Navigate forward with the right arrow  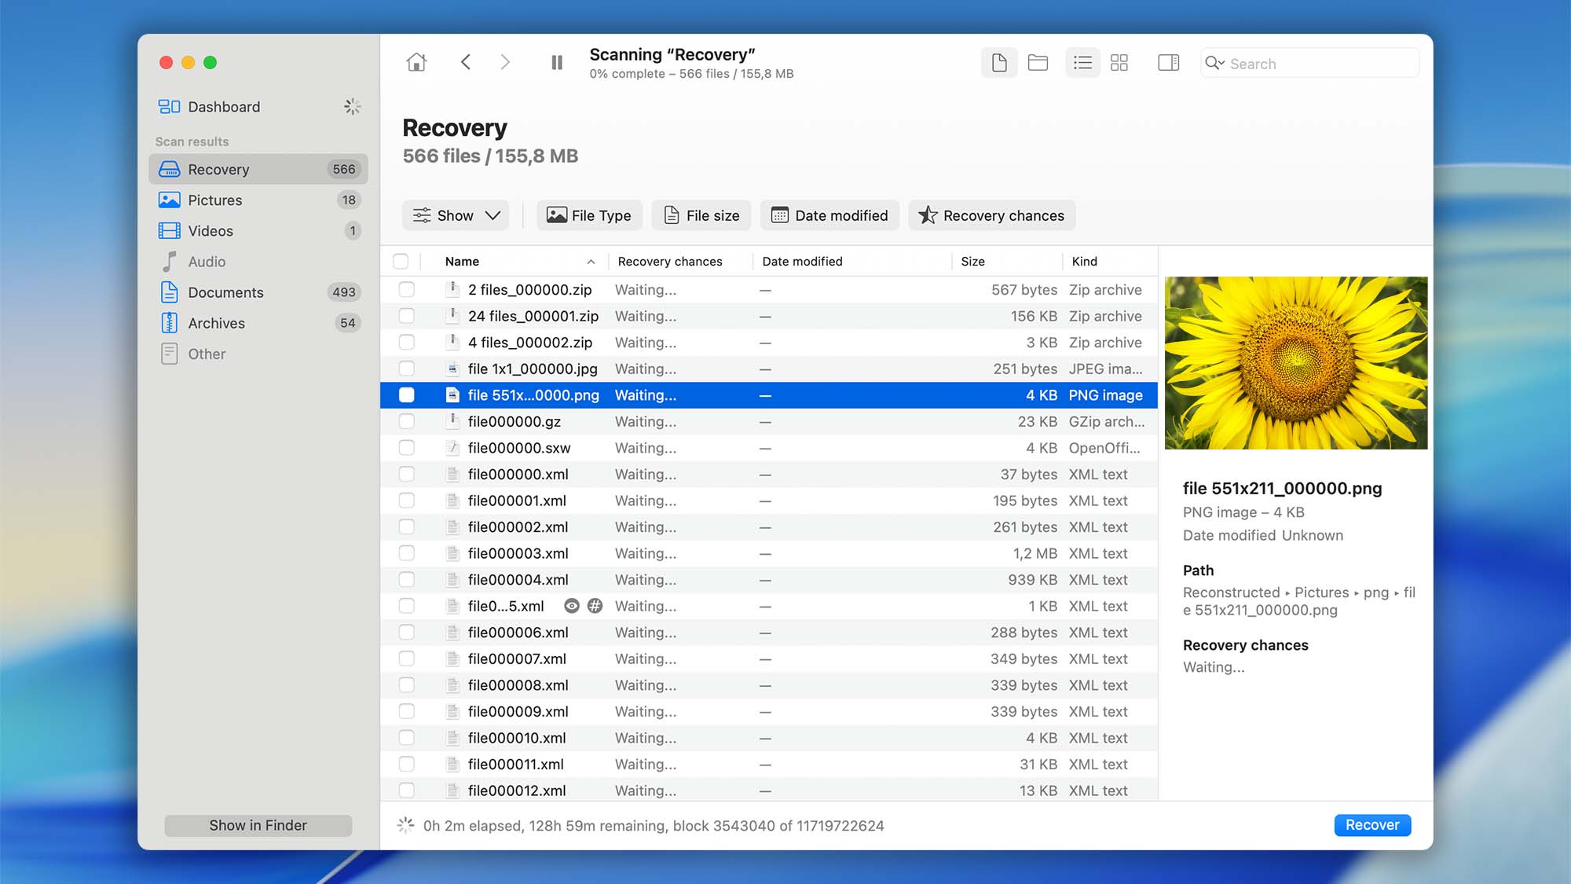(x=505, y=62)
